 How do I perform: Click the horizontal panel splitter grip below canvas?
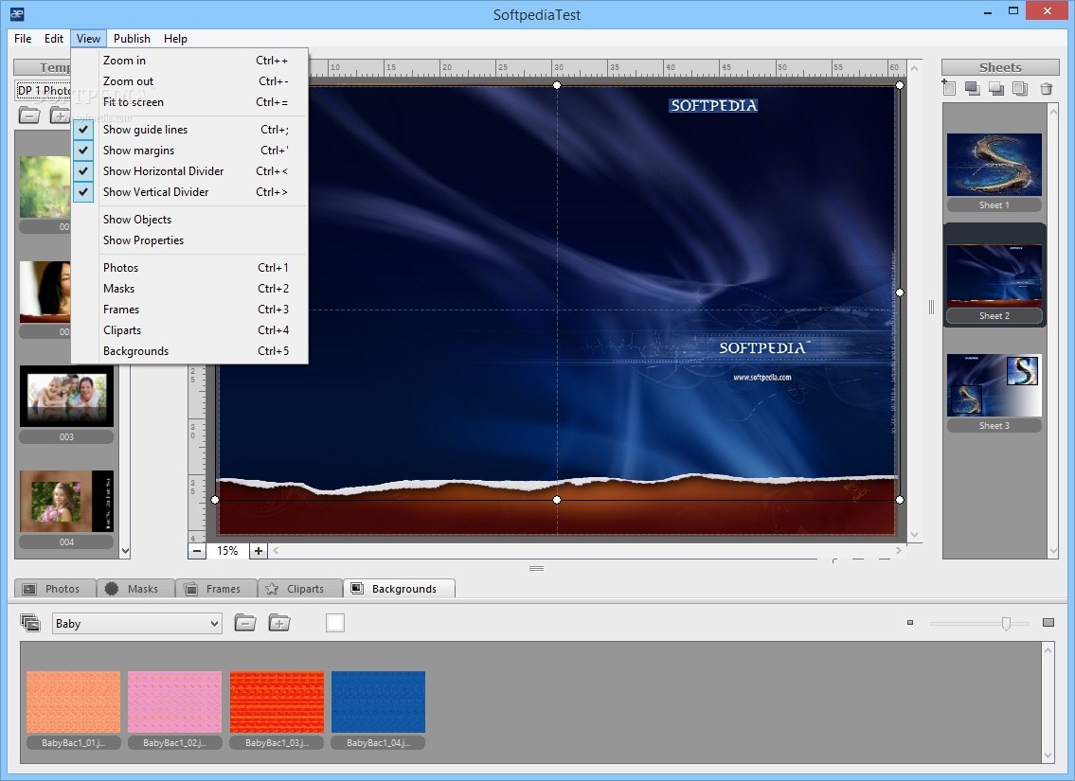(537, 568)
